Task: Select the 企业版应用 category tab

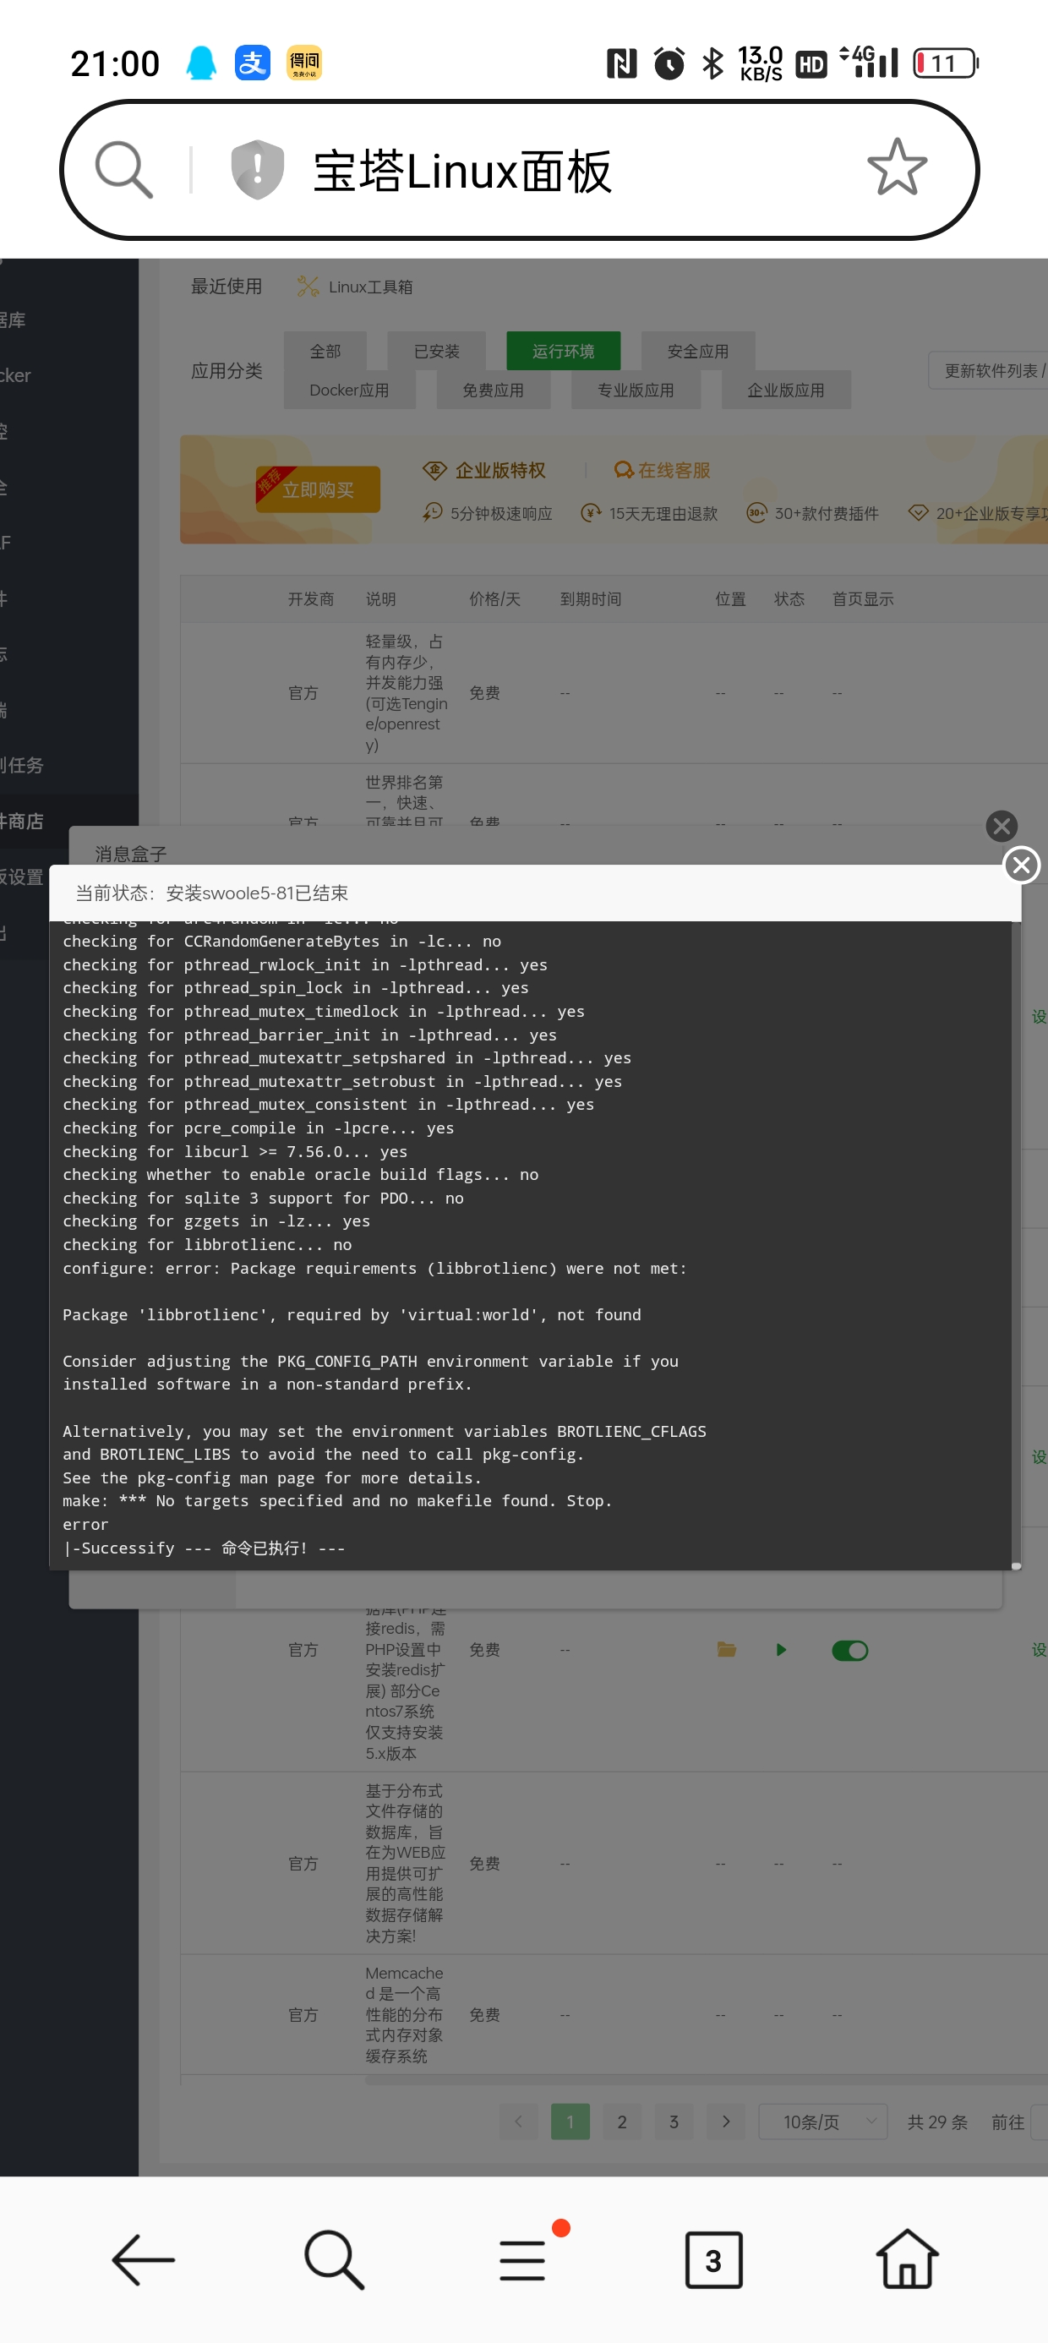Action: (x=786, y=390)
